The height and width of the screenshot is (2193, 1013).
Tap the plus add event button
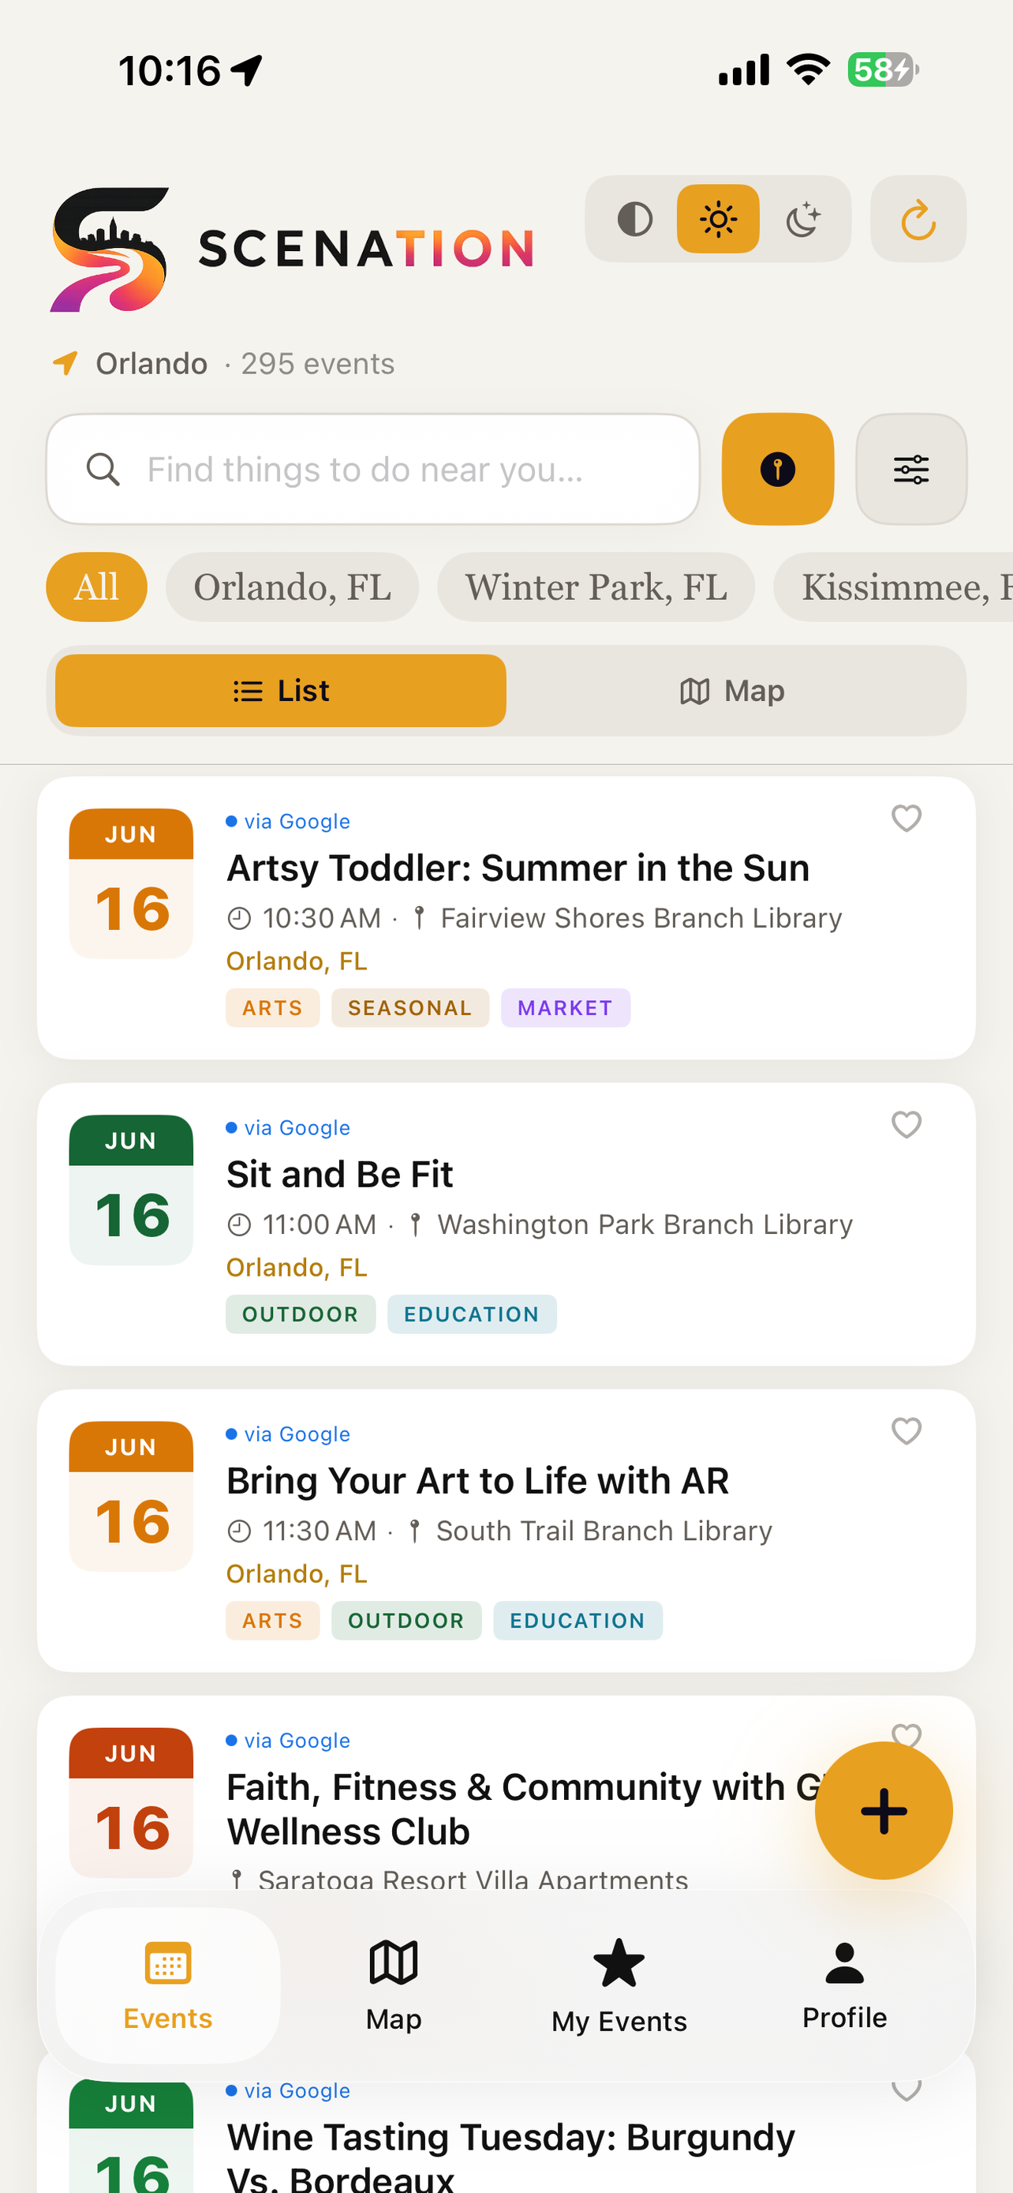(884, 1810)
